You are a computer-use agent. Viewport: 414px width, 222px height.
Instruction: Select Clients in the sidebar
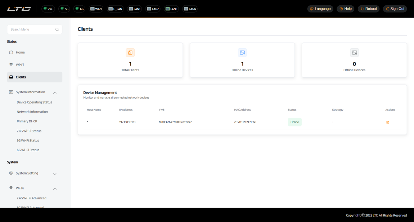pyautogui.click(x=21, y=77)
